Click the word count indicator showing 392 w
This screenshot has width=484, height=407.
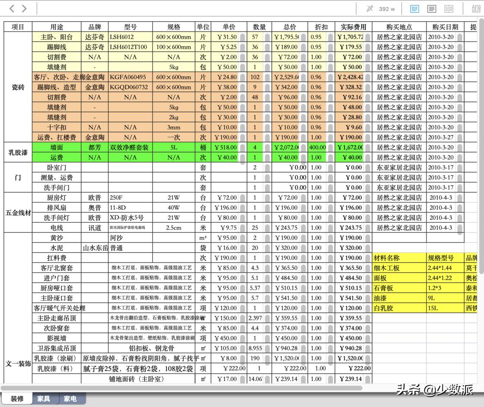[x=388, y=9]
